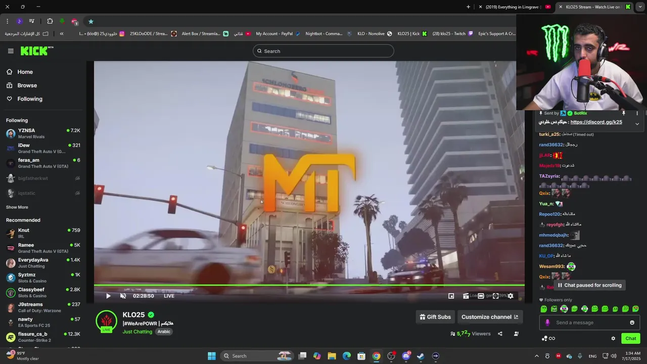Collapse the pinned message chevron
This screenshot has width=647, height=364.
coord(637,124)
